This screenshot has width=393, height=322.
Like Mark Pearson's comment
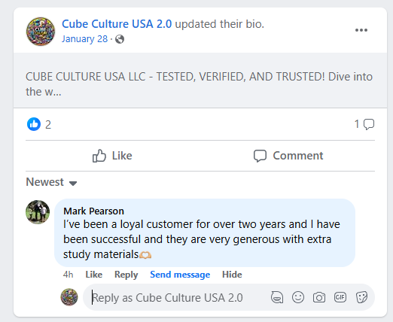(x=94, y=275)
